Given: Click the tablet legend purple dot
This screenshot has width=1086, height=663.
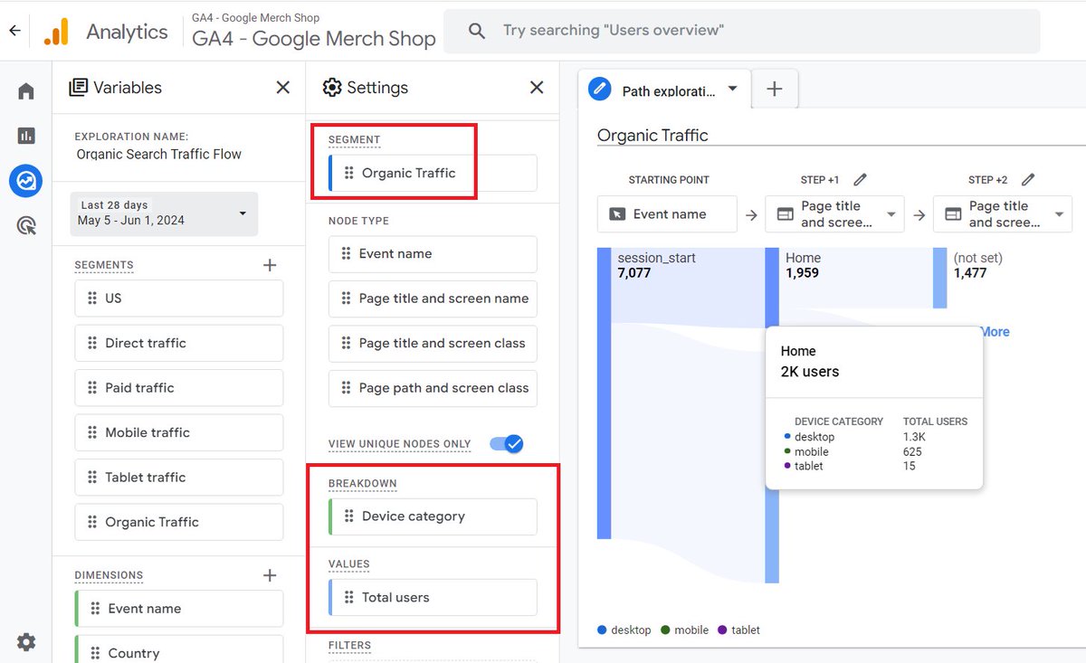Looking at the screenshot, I should [722, 630].
